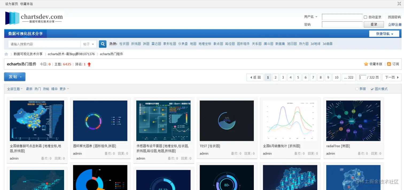This screenshot has height=190, width=404.
Task: Open the 数据可视化技术分享 nav tab
Action: (25, 34)
